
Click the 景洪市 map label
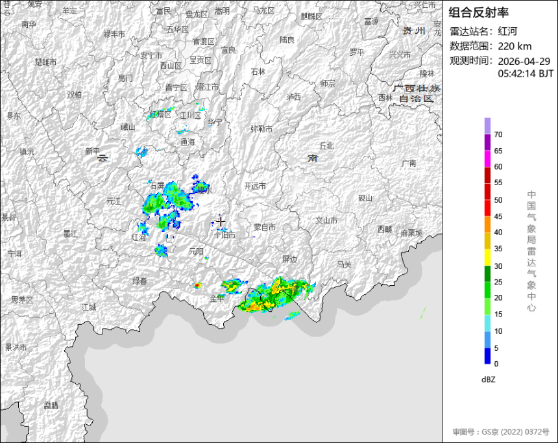[x=16, y=347]
